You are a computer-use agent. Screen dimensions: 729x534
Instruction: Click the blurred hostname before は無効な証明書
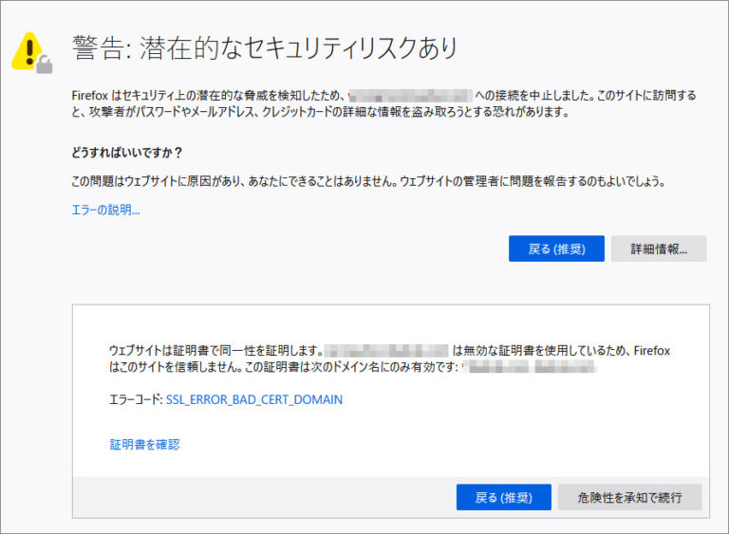click(385, 350)
